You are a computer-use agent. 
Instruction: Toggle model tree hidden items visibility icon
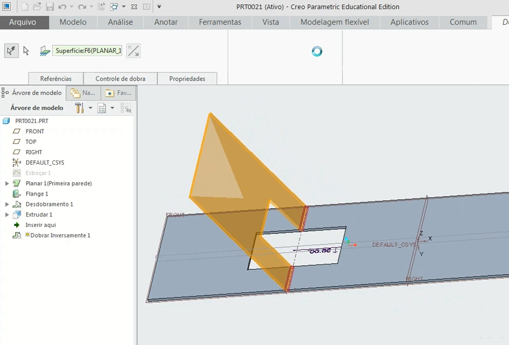[125, 108]
